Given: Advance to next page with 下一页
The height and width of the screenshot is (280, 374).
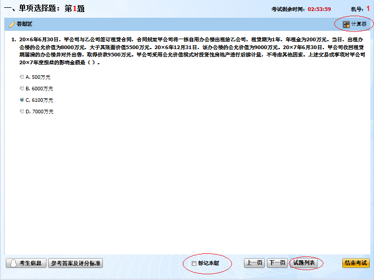Looking at the screenshot, I should 277,263.
